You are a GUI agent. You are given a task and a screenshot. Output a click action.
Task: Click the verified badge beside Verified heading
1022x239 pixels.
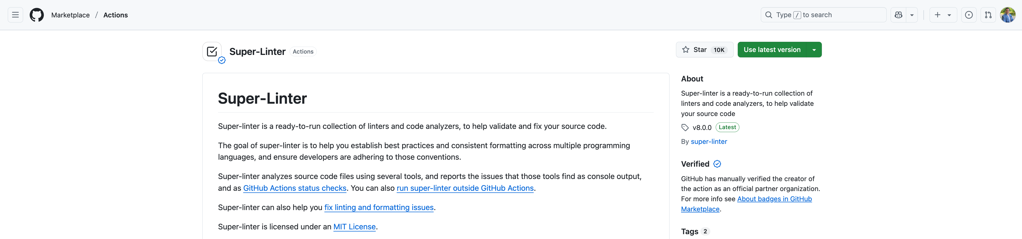[717, 164]
